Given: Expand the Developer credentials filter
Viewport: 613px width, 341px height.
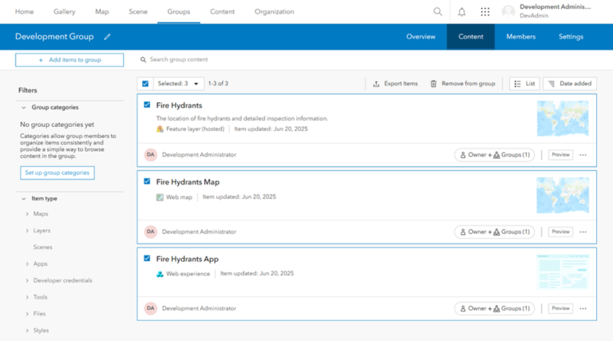Looking at the screenshot, I should click(27, 281).
